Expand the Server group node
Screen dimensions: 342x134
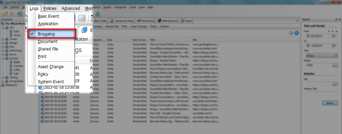point(3,54)
